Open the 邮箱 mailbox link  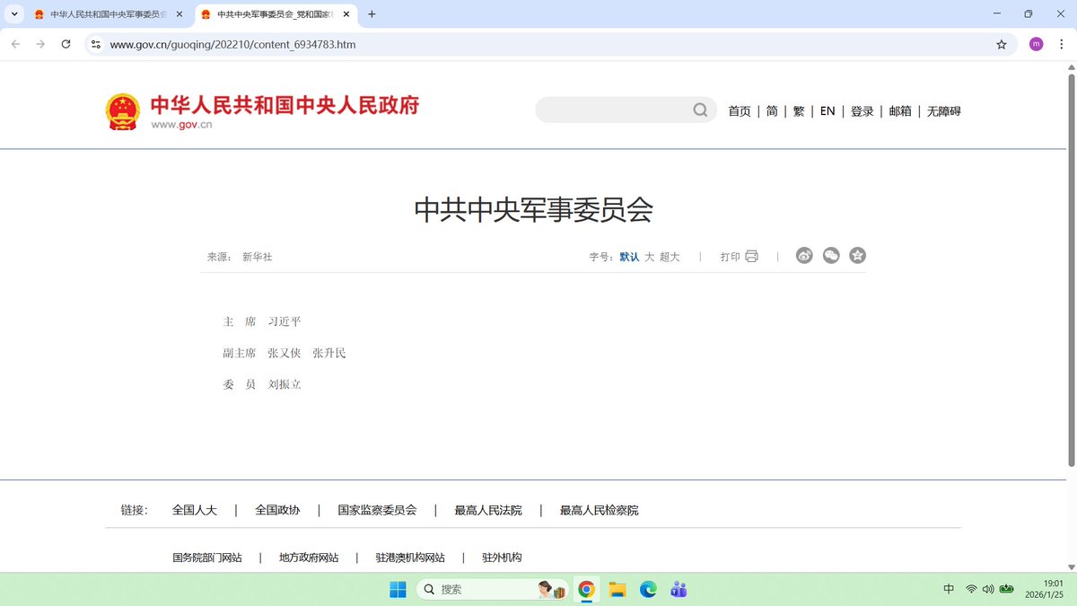(x=900, y=111)
